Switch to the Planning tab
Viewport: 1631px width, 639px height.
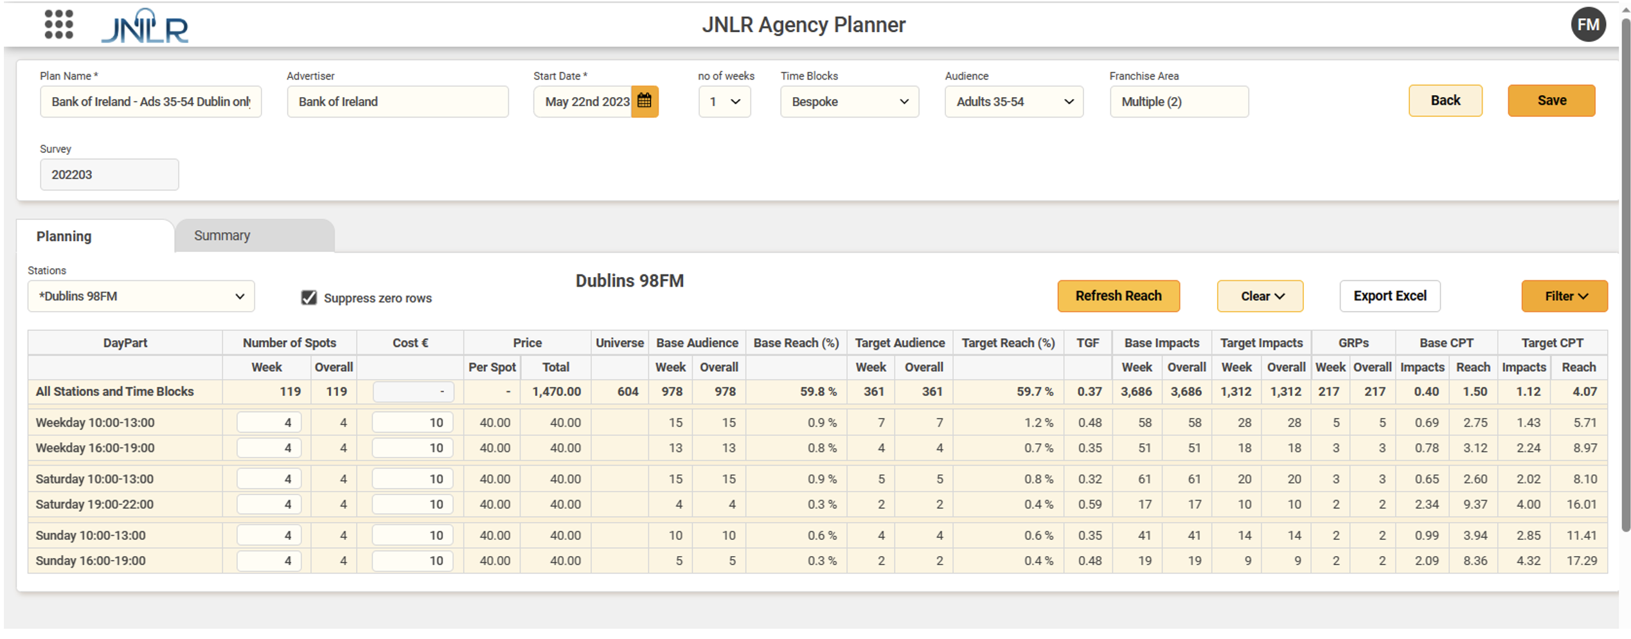(95, 236)
